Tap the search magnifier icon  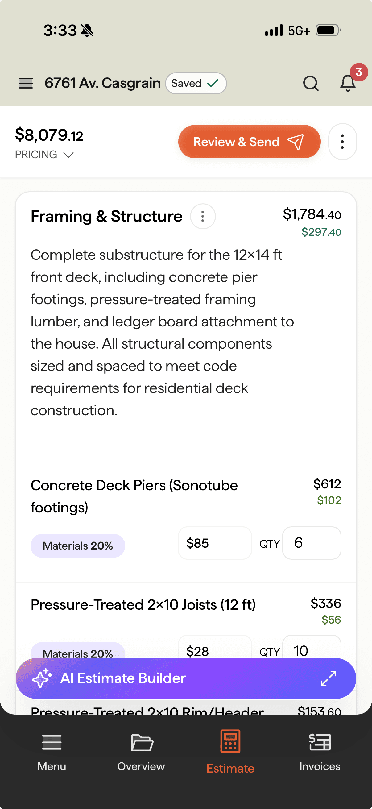(311, 83)
